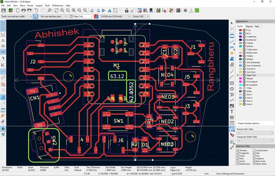Open the grid size dropdown

(116, 16)
